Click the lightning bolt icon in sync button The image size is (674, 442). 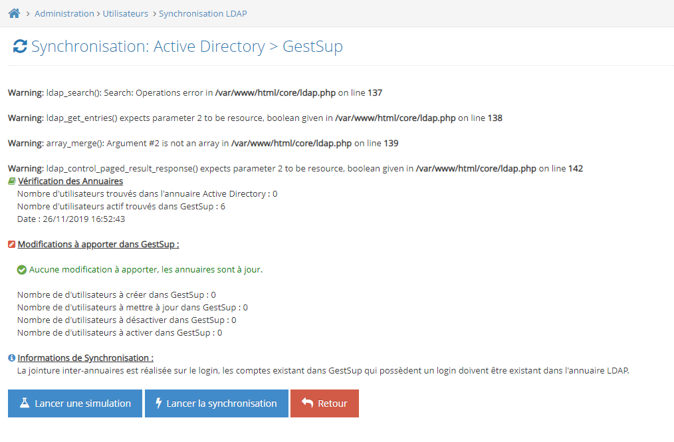(x=159, y=403)
